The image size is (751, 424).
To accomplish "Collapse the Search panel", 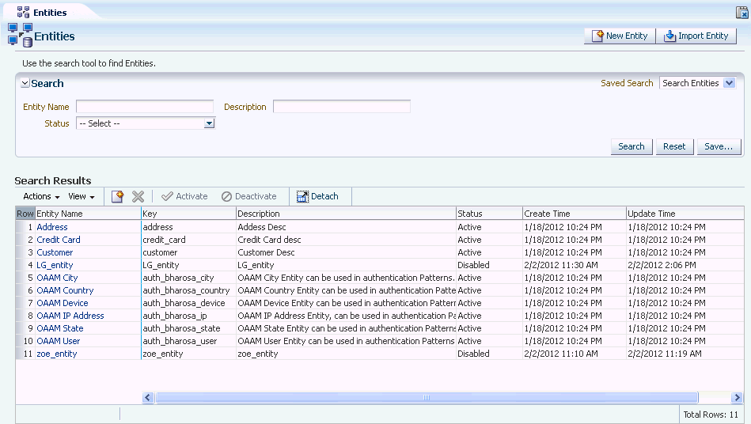I will tap(25, 83).
